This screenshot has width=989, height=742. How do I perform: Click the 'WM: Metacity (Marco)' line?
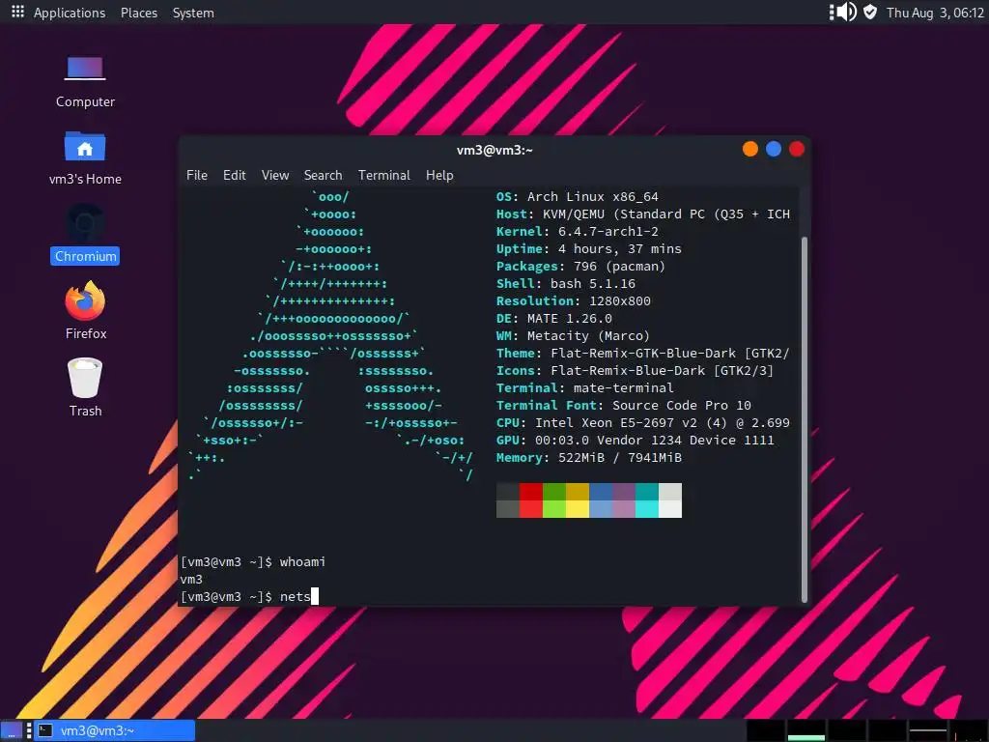click(x=573, y=335)
